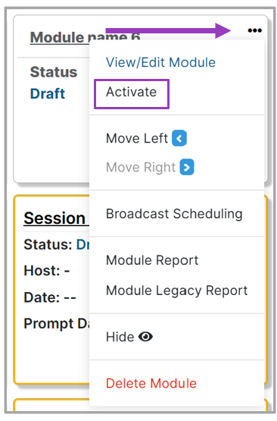The image size is (277, 421).
Task: Open the three-dot module options menu
Action: pyautogui.click(x=254, y=30)
